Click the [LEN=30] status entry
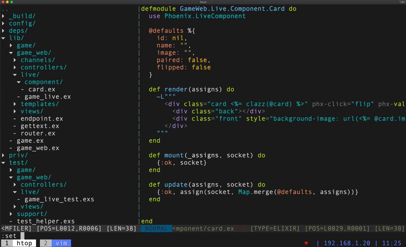The image size is (406, 247). tap(390, 229)
